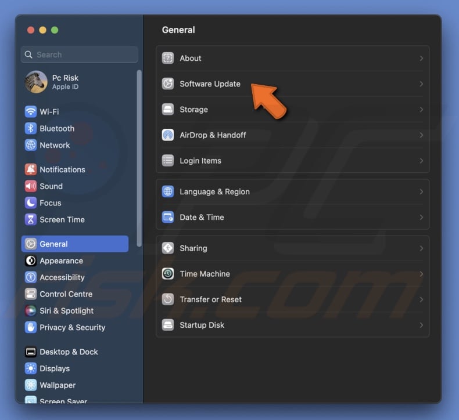The width and height of the screenshot is (459, 420).
Task: Click the Appearance icon in sidebar
Action: (31, 260)
